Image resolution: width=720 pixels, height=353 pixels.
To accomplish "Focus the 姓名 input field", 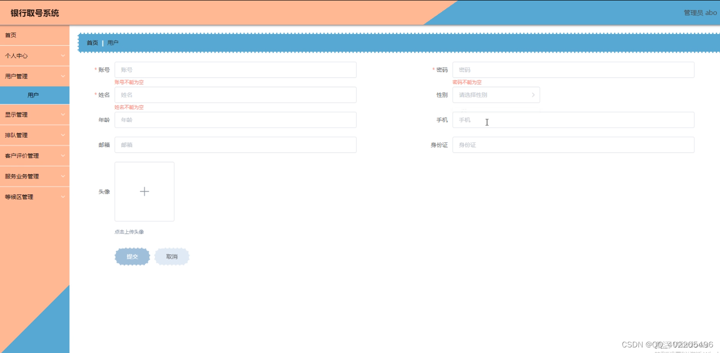I will coord(236,95).
